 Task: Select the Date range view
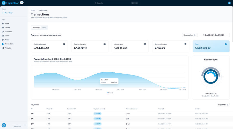pos(36,27)
